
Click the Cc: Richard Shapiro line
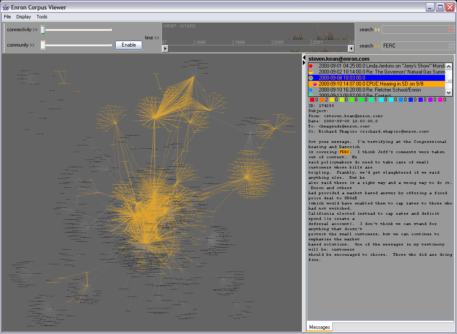coord(369,131)
